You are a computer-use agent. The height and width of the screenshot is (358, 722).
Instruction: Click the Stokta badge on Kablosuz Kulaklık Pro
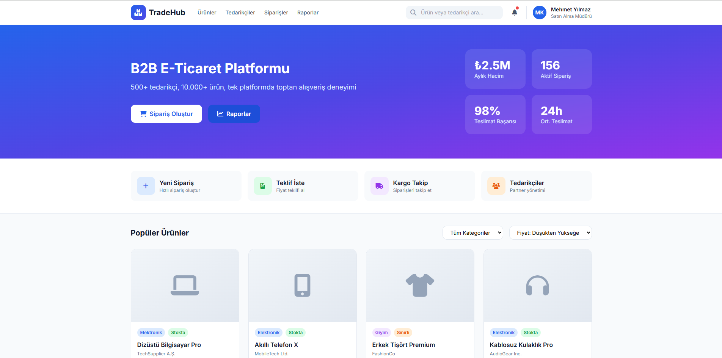(531, 333)
